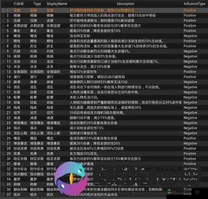
Task: Click the Positive value in row 30
Action: pos(190,159)
